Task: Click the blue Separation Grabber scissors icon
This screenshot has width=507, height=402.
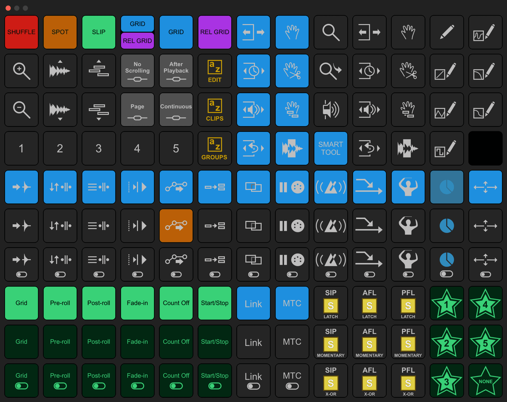Action: point(292,71)
